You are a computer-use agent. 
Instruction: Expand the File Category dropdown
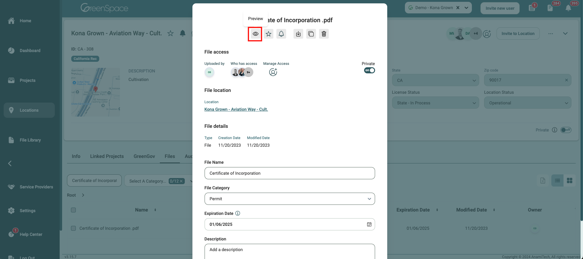pos(290,199)
